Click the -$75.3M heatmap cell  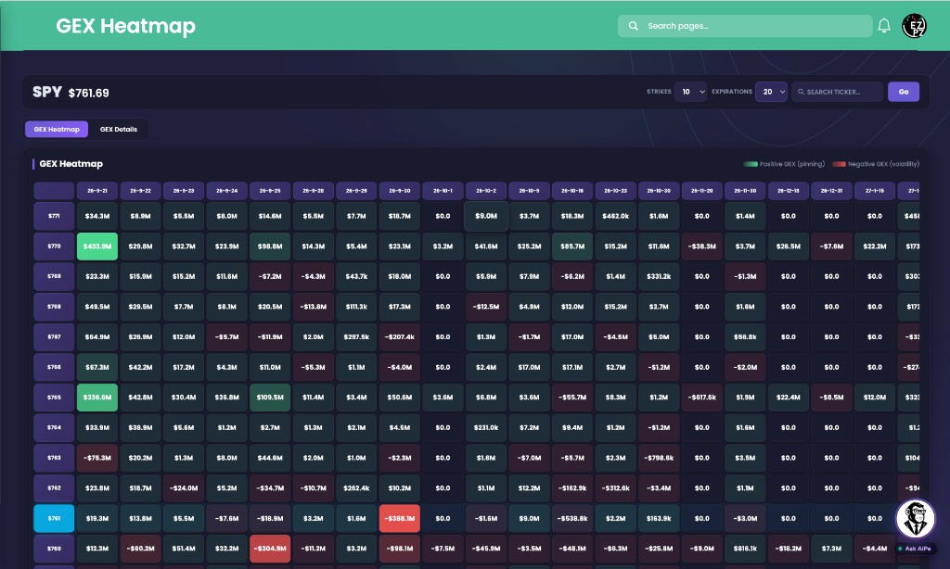(x=97, y=458)
